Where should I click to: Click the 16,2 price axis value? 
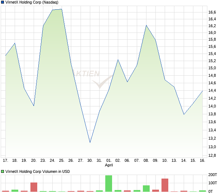(x=212, y=26)
